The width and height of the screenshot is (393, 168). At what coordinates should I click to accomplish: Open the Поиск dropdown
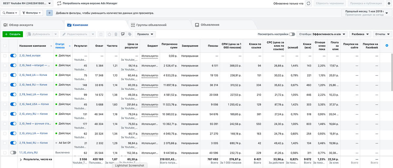pos(10,13)
